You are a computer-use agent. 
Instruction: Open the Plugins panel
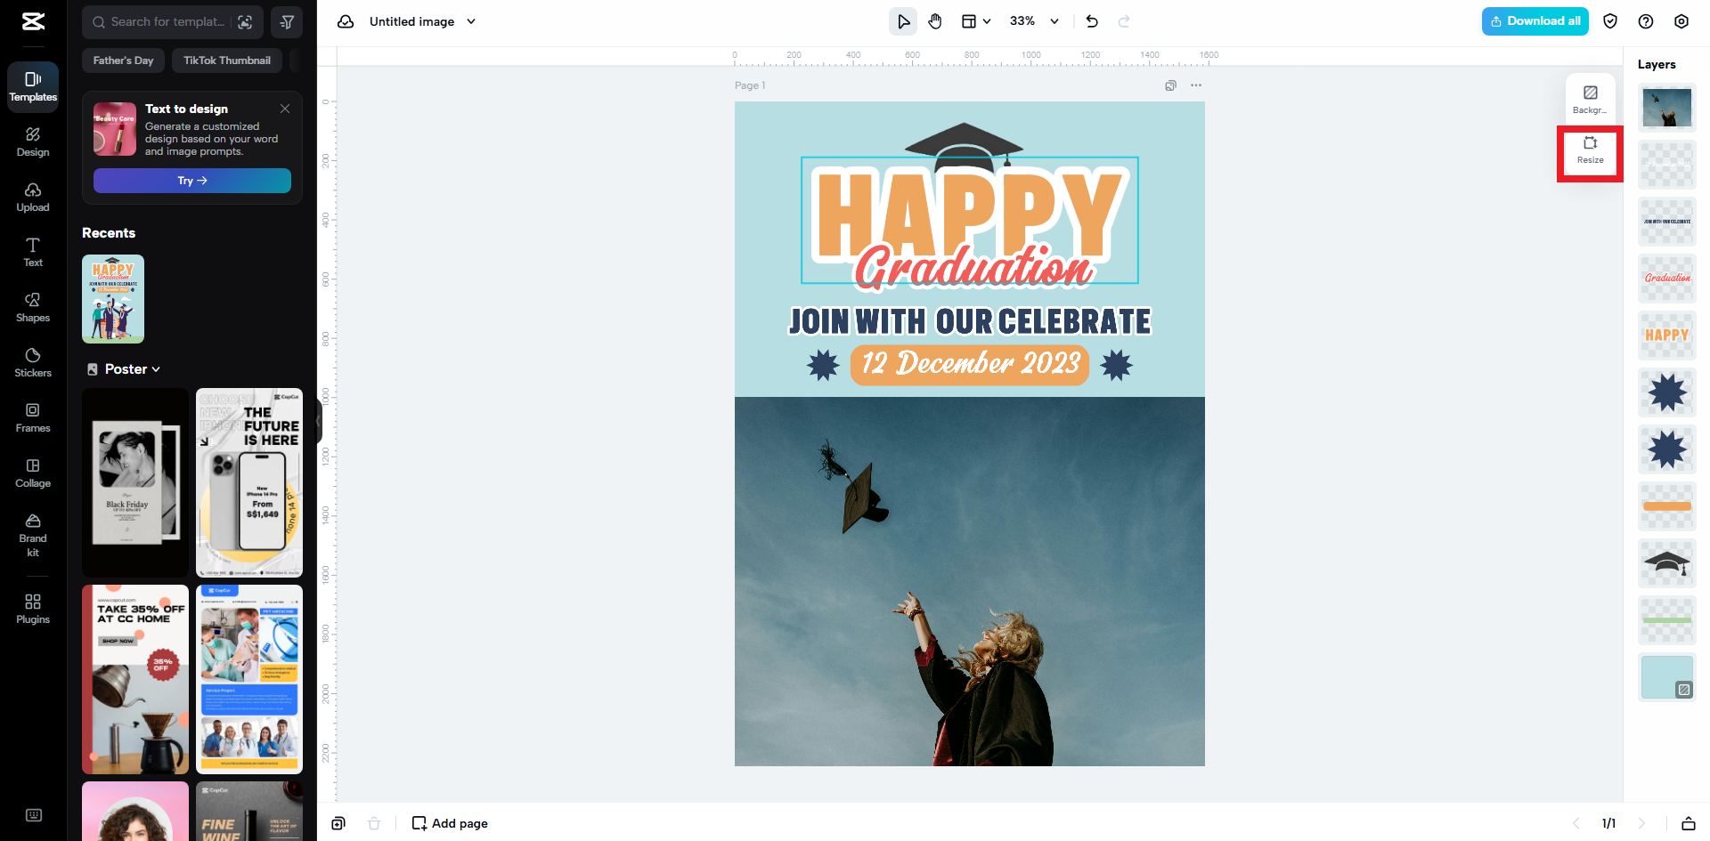click(x=32, y=610)
